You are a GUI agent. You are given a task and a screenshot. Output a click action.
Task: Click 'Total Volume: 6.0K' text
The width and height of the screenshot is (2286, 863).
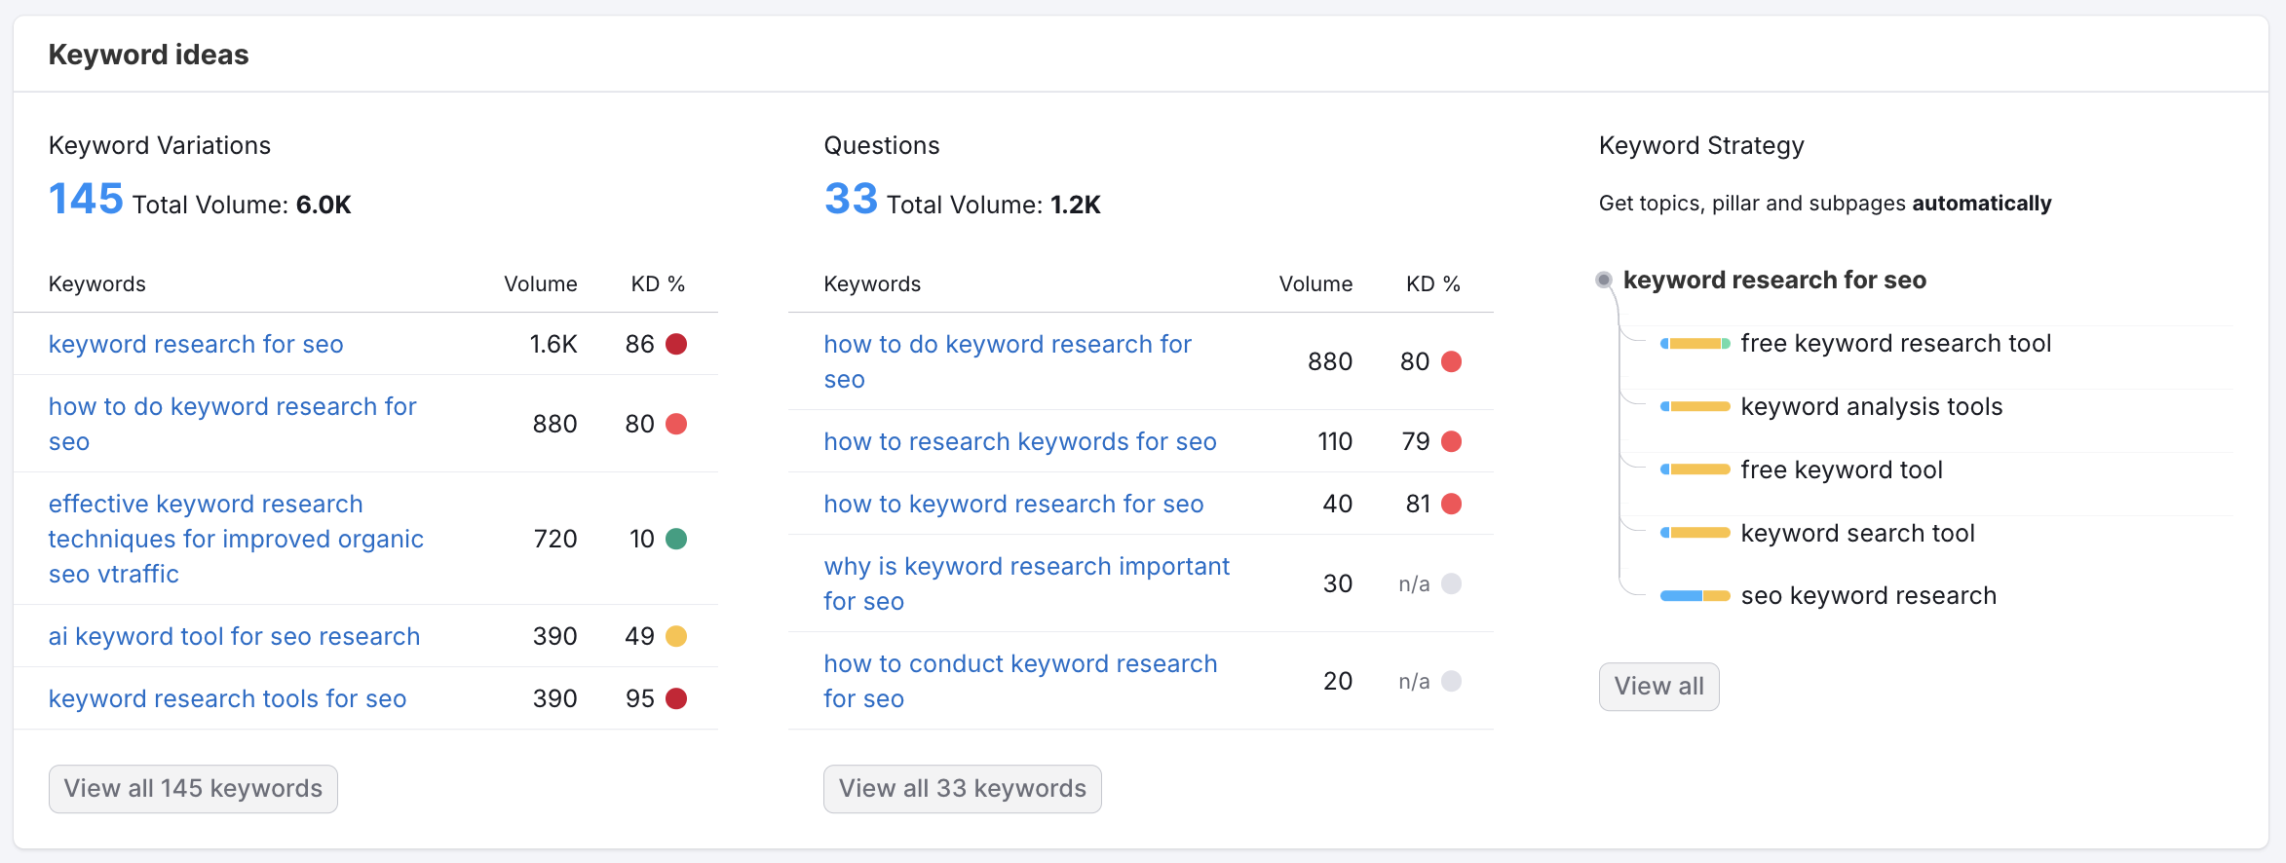(x=242, y=205)
